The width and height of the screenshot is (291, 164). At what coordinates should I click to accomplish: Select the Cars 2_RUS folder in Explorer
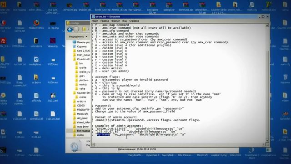81,51
